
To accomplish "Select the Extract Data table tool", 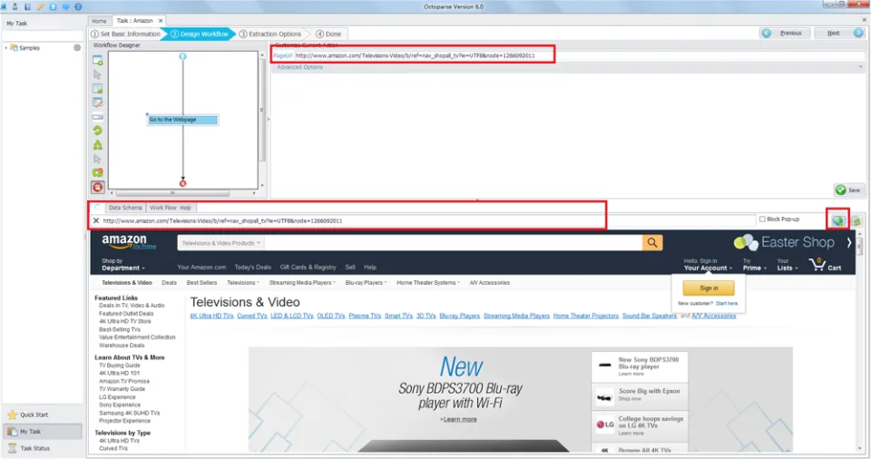I will (98, 88).
